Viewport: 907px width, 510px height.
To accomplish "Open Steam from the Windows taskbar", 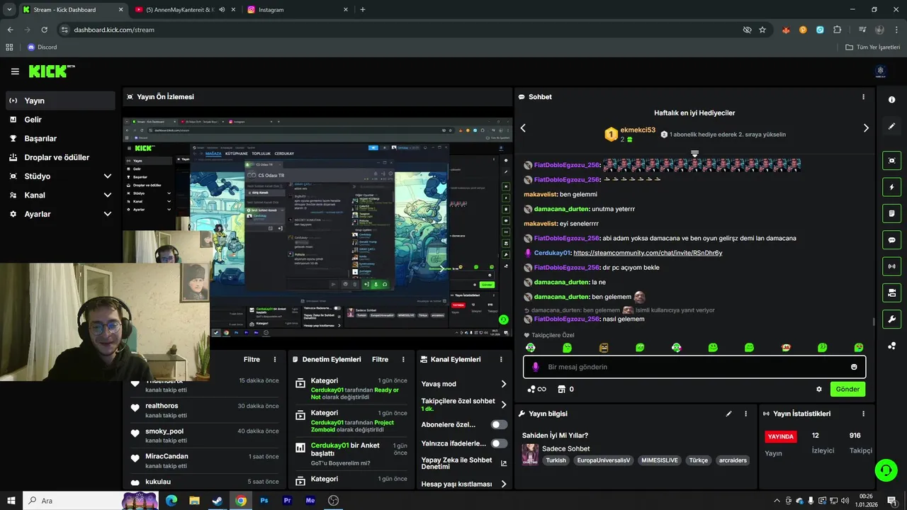I will coord(218,500).
